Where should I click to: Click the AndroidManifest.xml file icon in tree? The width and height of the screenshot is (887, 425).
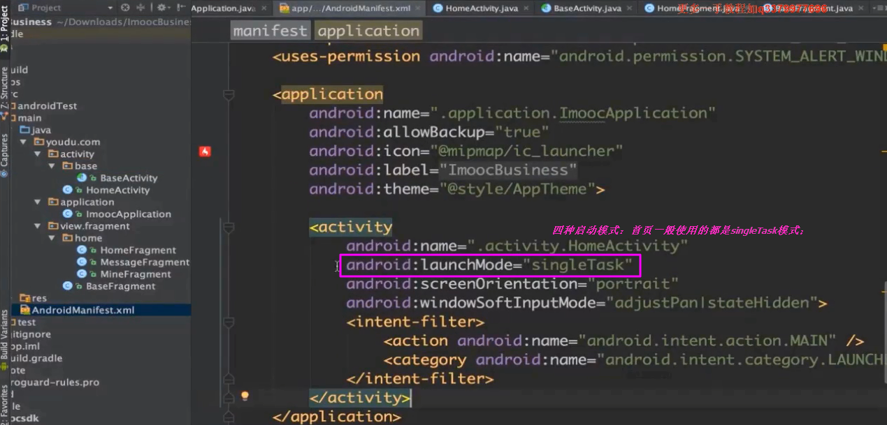coord(25,310)
